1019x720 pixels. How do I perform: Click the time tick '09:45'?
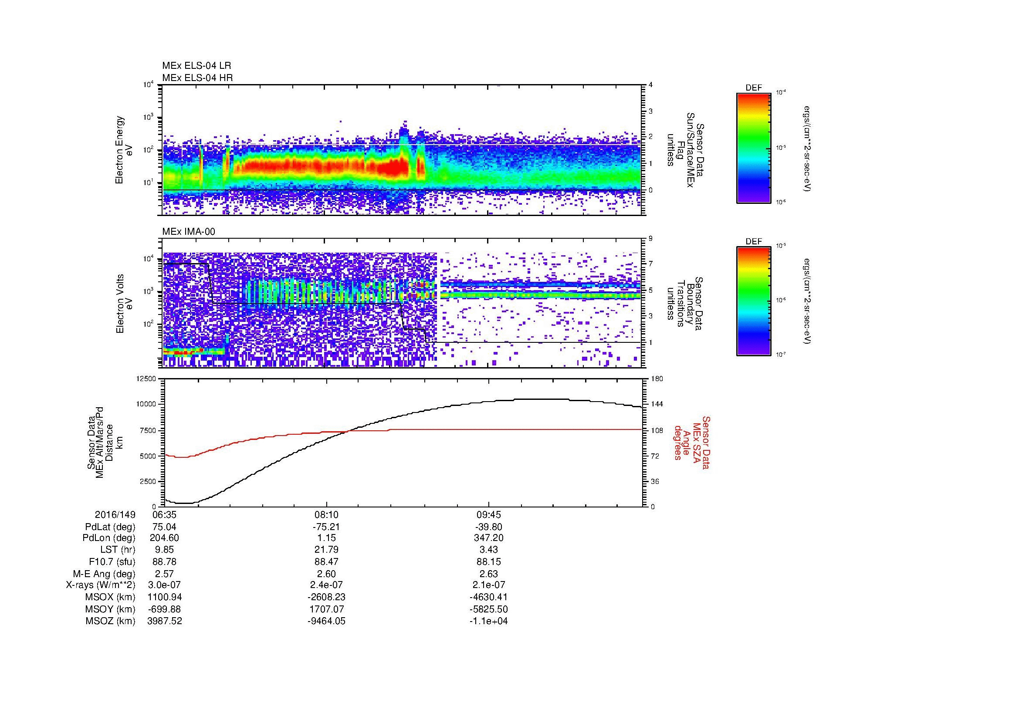click(x=489, y=514)
